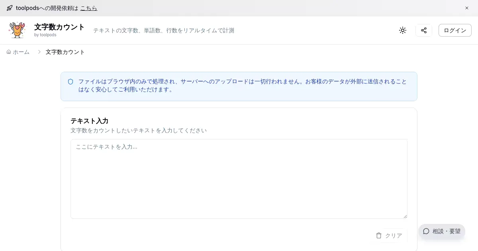Image resolution: width=478 pixels, height=251 pixels.
Task: Click the shield icon in the privacy notice
Action: (71, 82)
